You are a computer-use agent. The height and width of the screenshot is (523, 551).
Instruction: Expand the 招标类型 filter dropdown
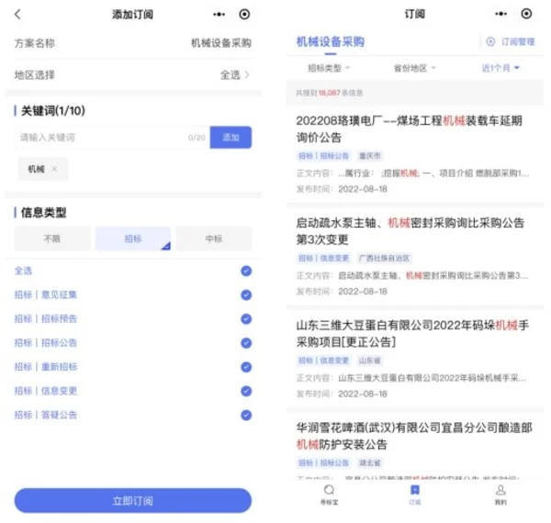tap(329, 69)
